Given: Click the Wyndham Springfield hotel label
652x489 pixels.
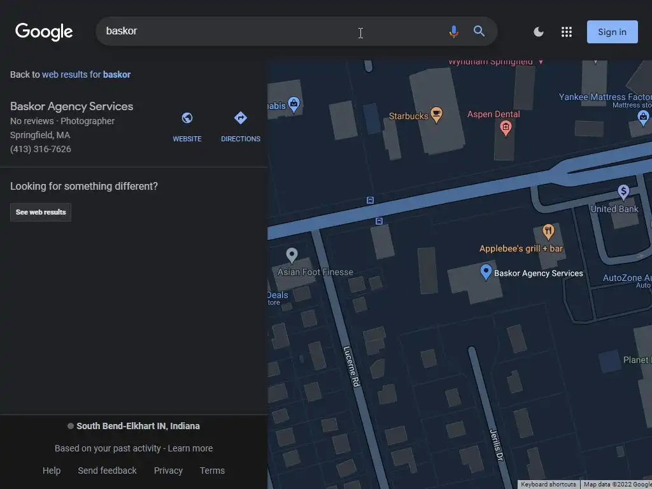Looking at the screenshot, I should pos(491,62).
